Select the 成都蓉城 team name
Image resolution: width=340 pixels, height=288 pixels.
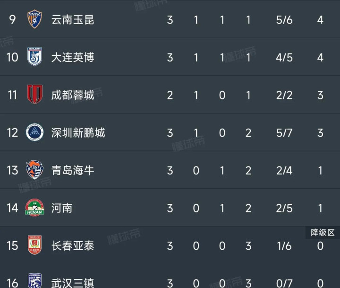pyautogui.click(x=73, y=95)
